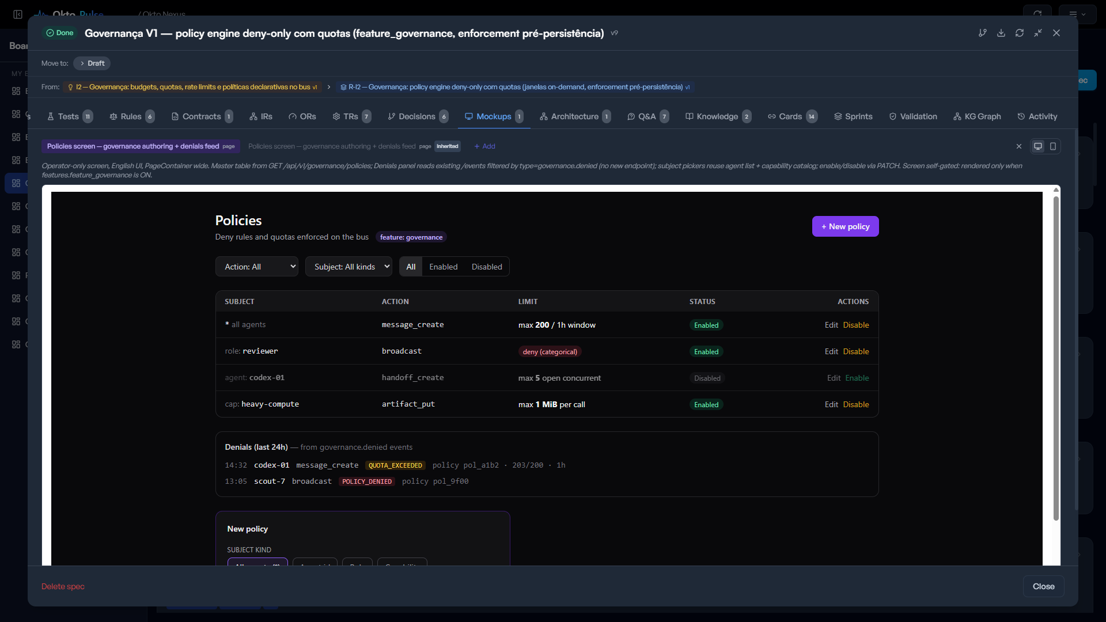The image size is (1106, 622).
Task: Edit the broadcast policy row
Action: point(831,351)
